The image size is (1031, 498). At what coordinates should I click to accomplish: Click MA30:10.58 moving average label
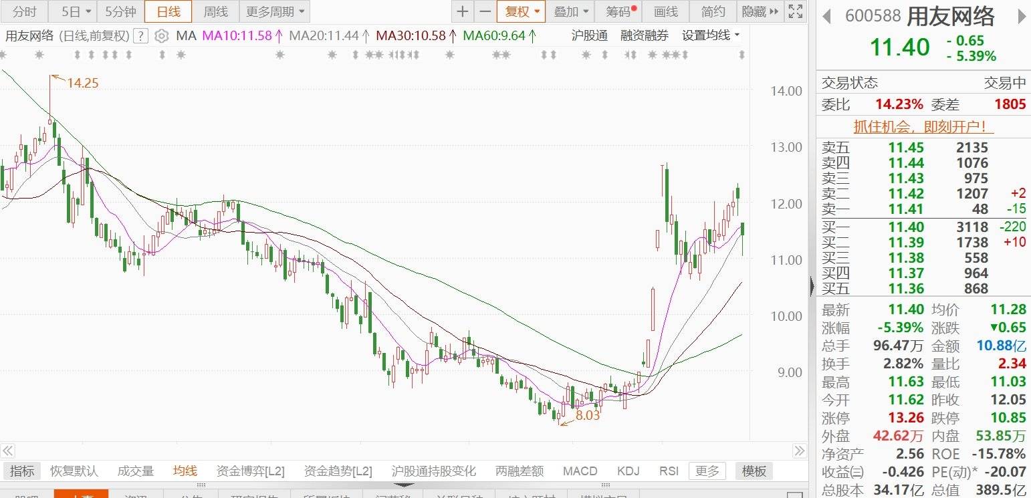(x=417, y=36)
